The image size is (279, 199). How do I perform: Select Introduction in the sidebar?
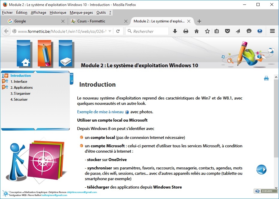tap(21, 76)
